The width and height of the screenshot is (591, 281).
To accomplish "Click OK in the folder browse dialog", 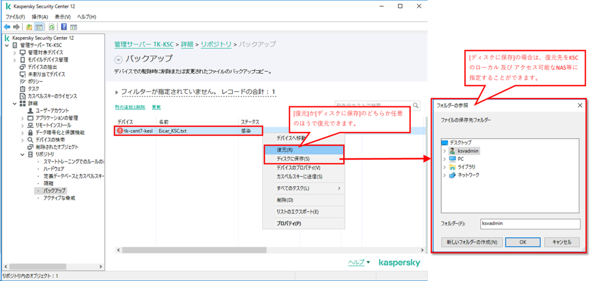I will tap(523, 242).
